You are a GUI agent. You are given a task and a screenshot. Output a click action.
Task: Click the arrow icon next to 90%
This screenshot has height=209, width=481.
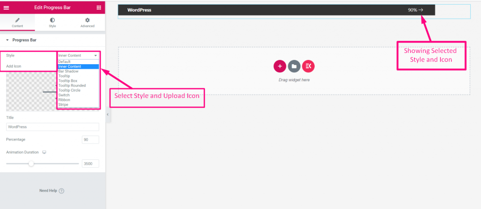[421, 10]
